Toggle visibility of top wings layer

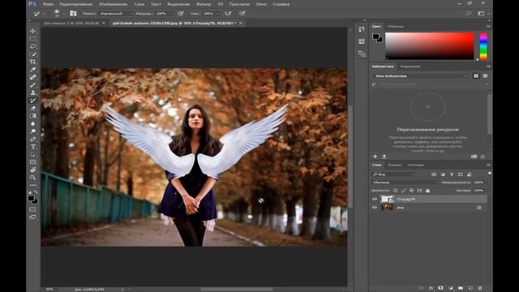[375, 199]
